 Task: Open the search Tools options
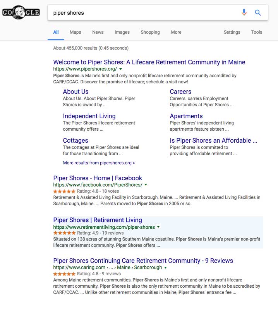coord(257,32)
